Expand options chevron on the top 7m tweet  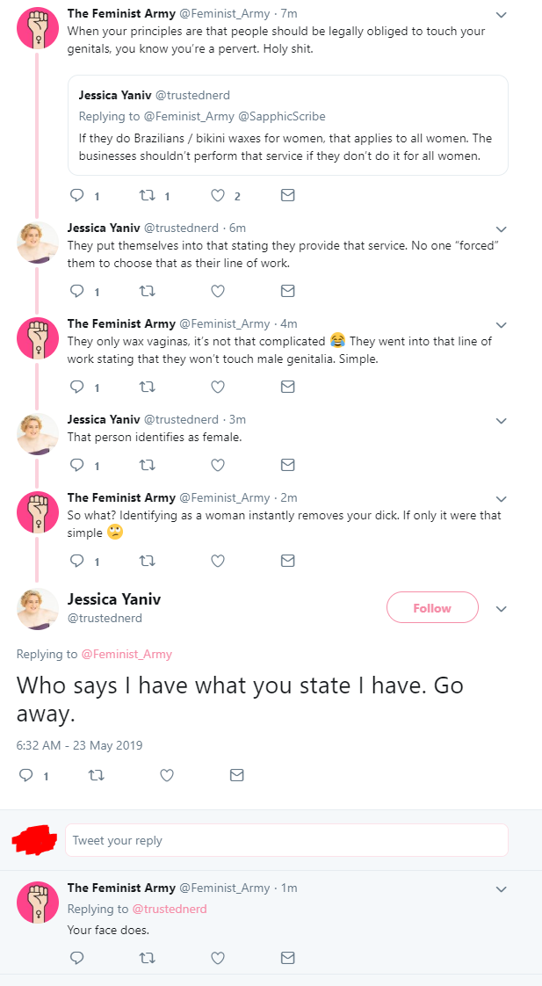(501, 14)
